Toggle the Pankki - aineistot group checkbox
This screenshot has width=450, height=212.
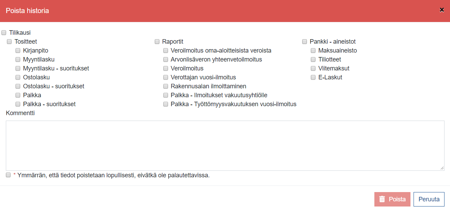(x=305, y=42)
